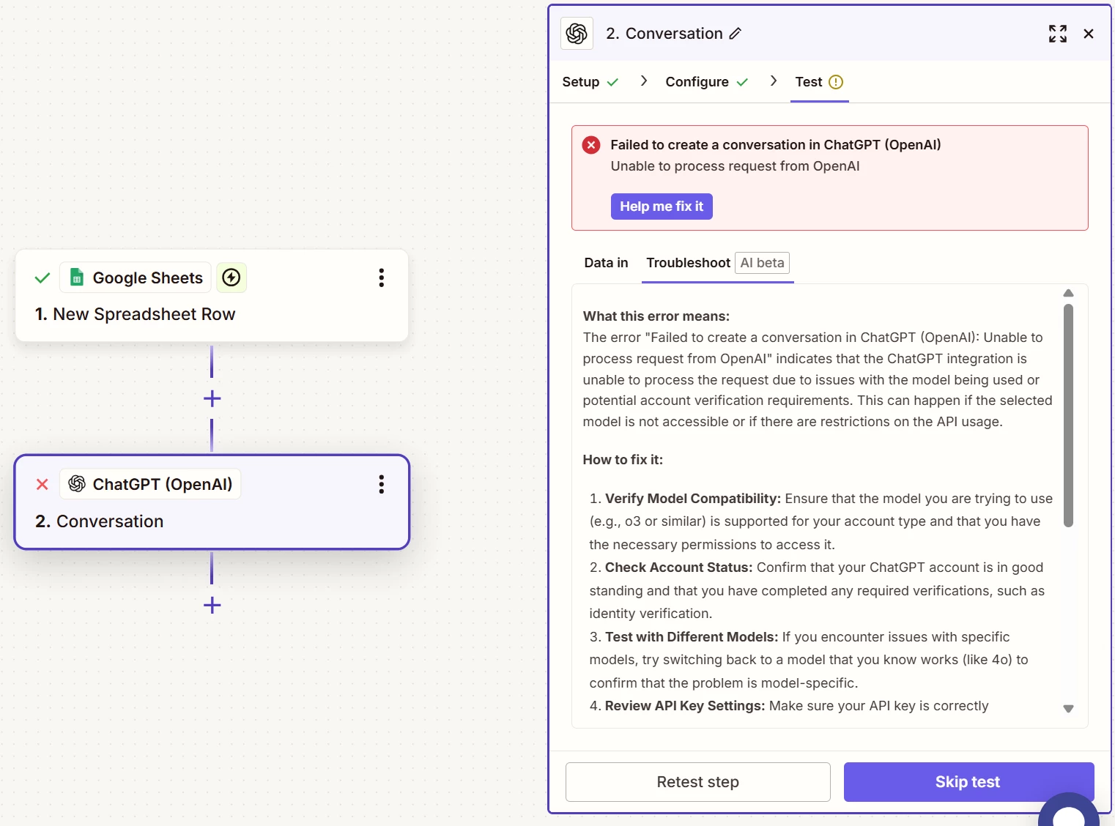Select the New Spreadsheet Row step
Viewport: 1115px width, 826px height.
tap(212, 295)
